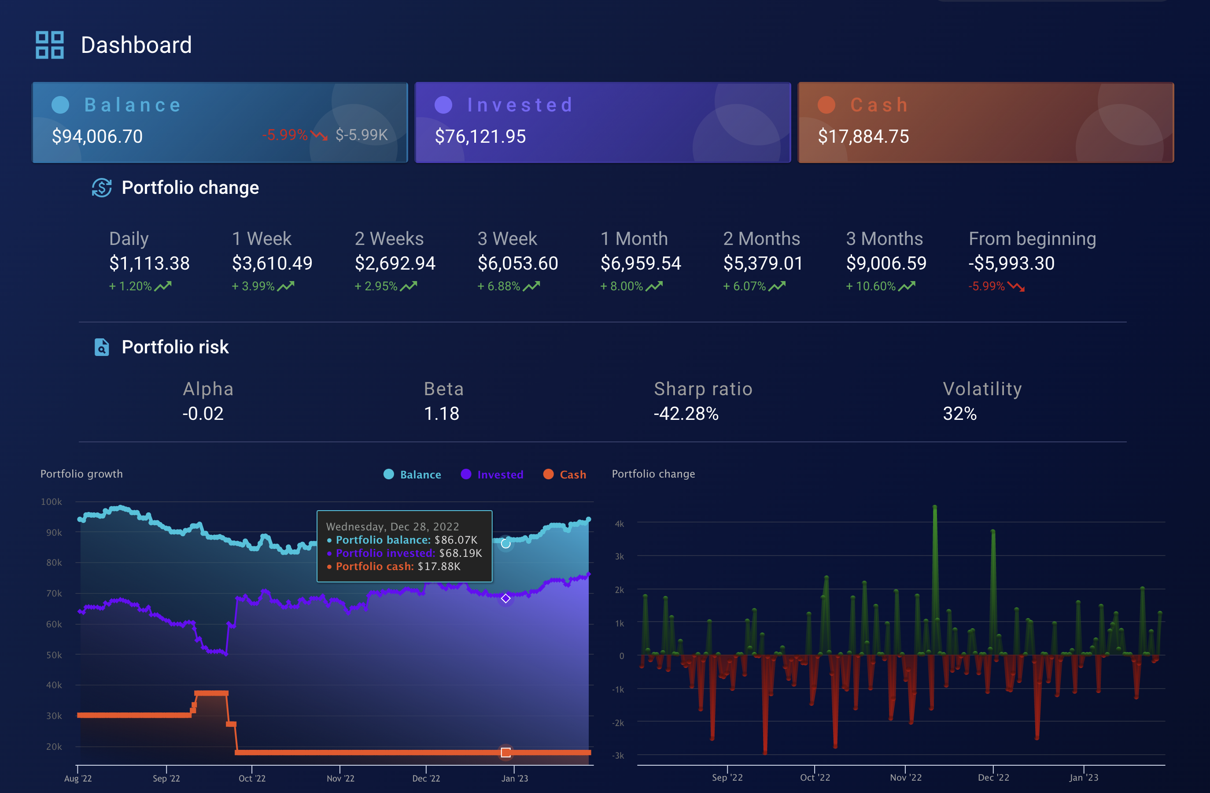Click the Sharp ratio value

coord(686,414)
